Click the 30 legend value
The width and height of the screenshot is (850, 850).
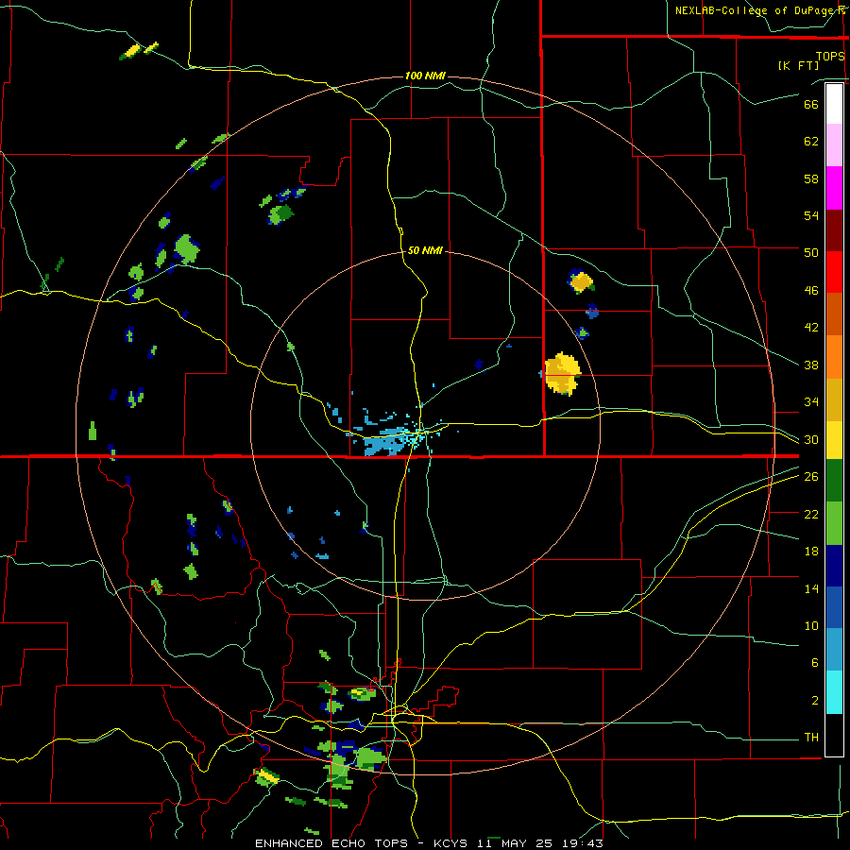tap(811, 439)
